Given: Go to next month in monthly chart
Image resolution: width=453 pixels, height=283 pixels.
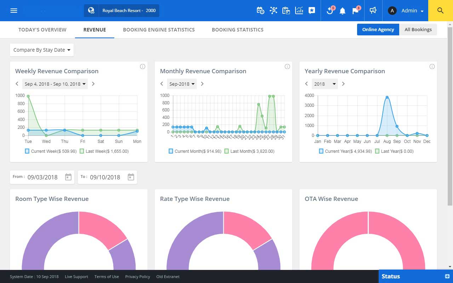Looking at the screenshot, I should pos(202,84).
